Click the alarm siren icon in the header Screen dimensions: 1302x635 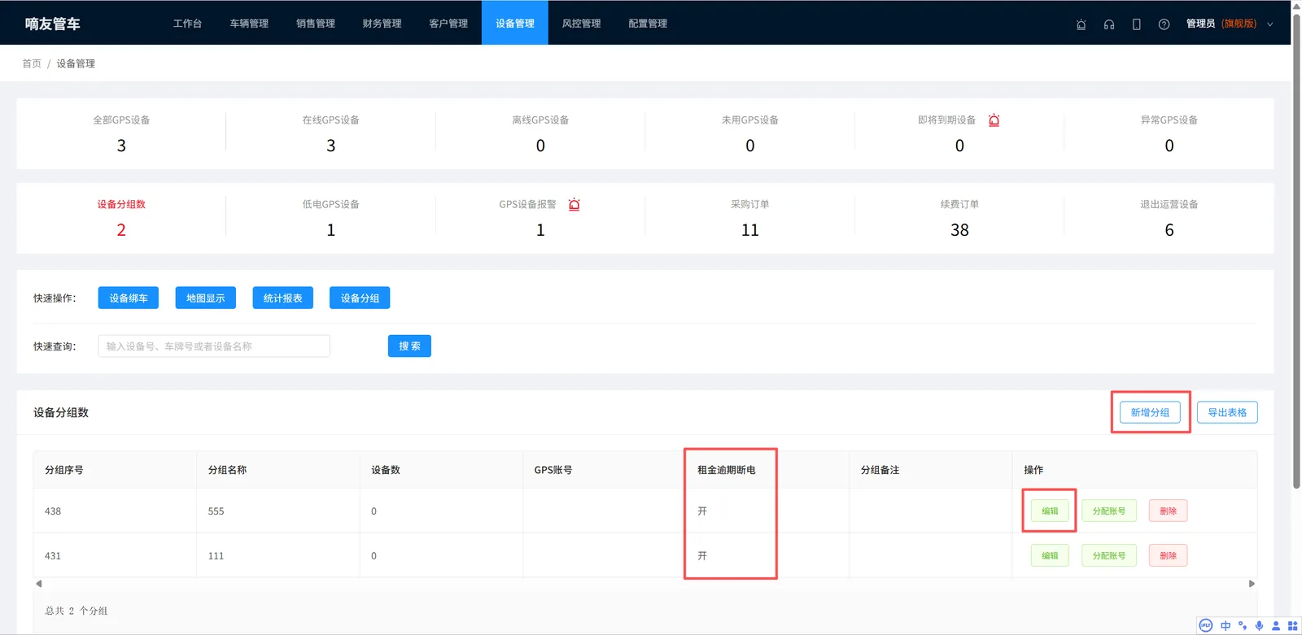(x=1081, y=24)
